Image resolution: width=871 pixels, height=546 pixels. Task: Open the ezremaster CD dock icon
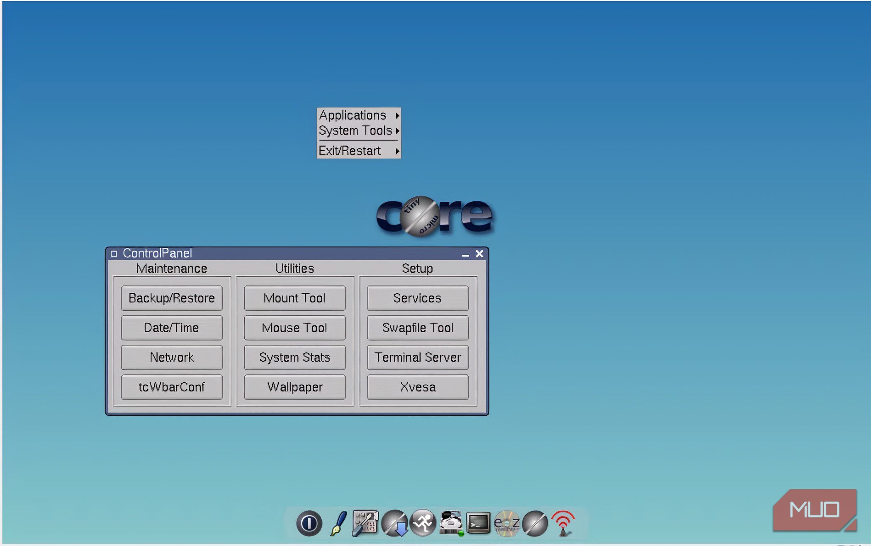point(506,523)
